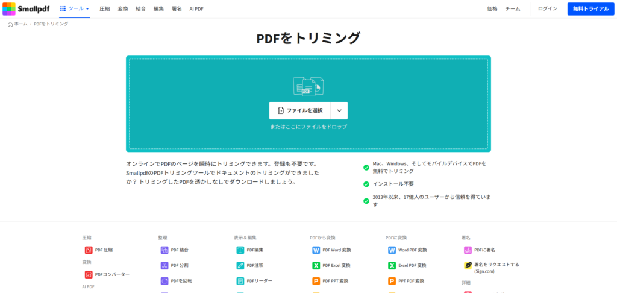Open the PDFに署名 link
This screenshot has width=617, height=293.
(x=485, y=250)
